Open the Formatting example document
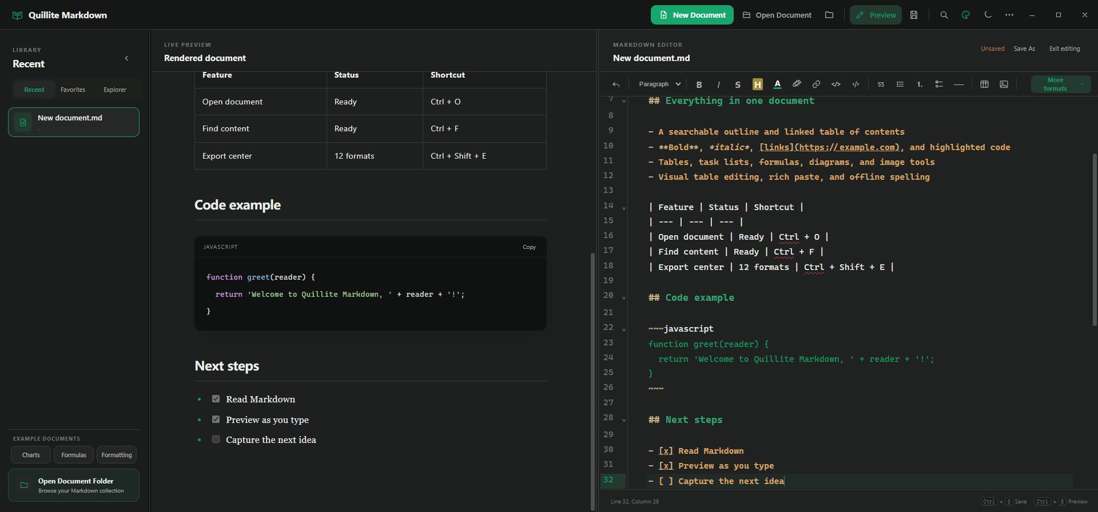This screenshot has width=1098, height=512. tap(117, 455)
